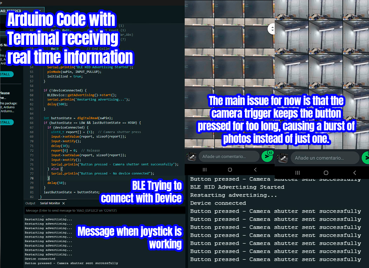Click line number 66 in the editor gutter
Image resolution: width=369 pixels, height=268 pixels.
click(32, 123)
